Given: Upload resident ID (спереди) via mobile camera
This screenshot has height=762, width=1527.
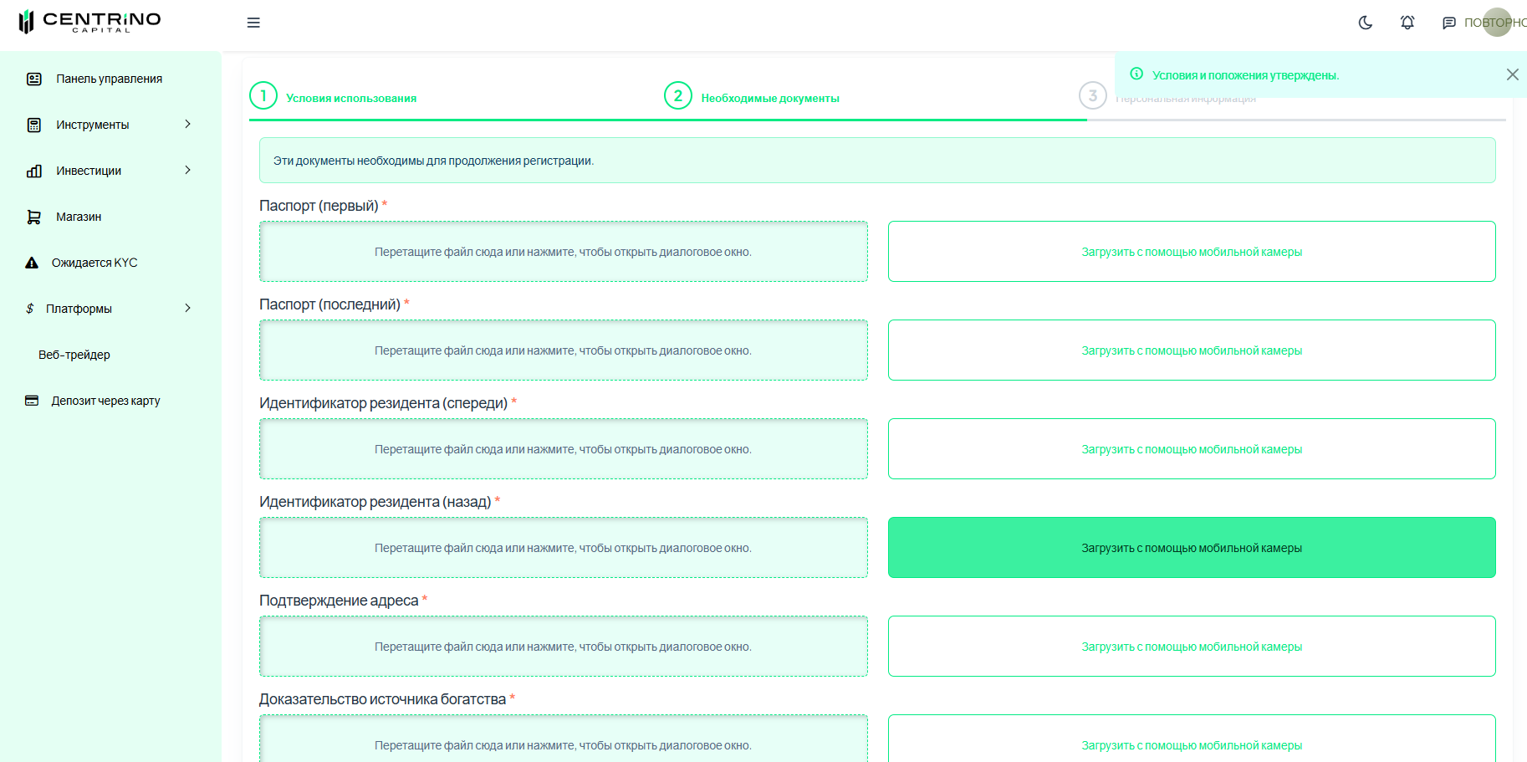Looking at the screenshot, I should click(x=1192, y=449).
